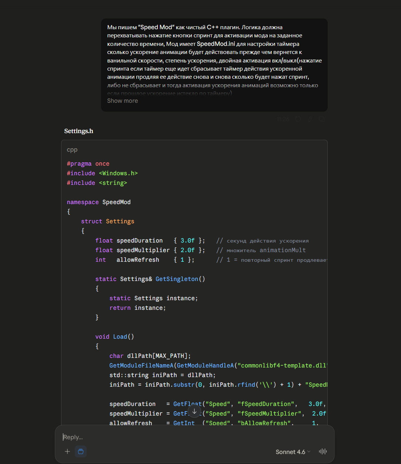The width and height of the screenshot is (401, 464).
Task: Click the 'return instance;' line
Action: tap(138, 308)
